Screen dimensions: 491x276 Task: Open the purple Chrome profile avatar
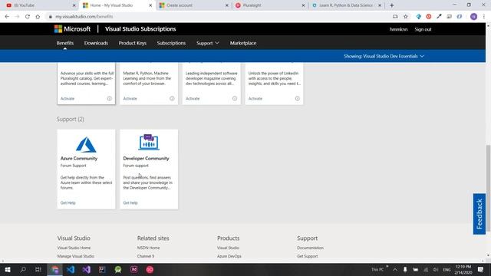[474, 17]
